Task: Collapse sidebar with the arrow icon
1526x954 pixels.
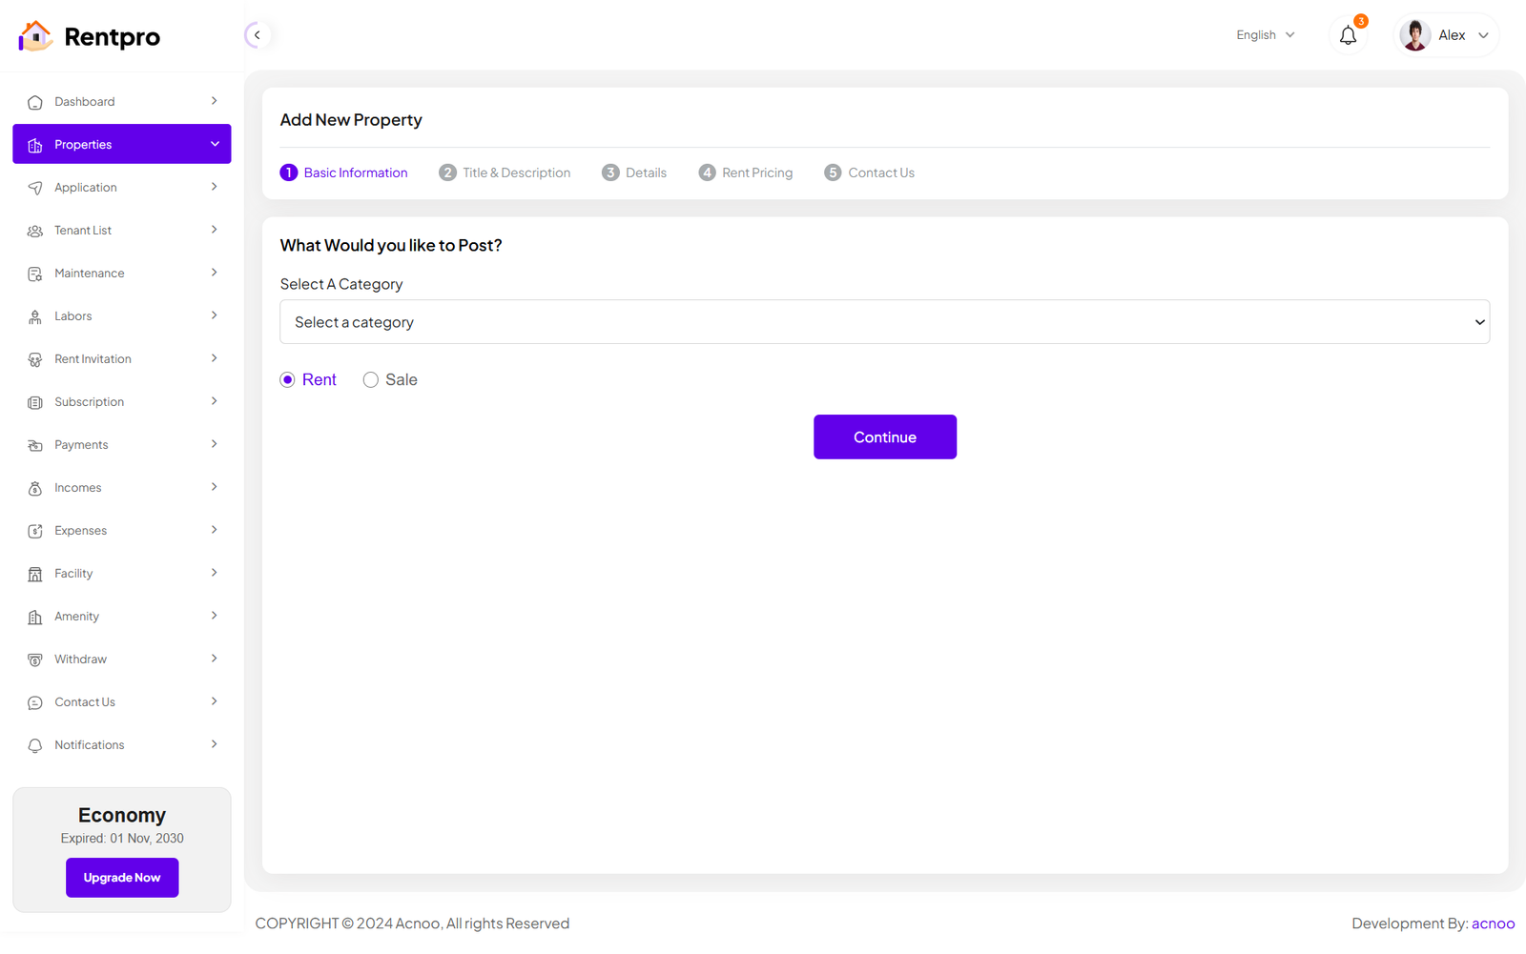Action: point(257,35)
